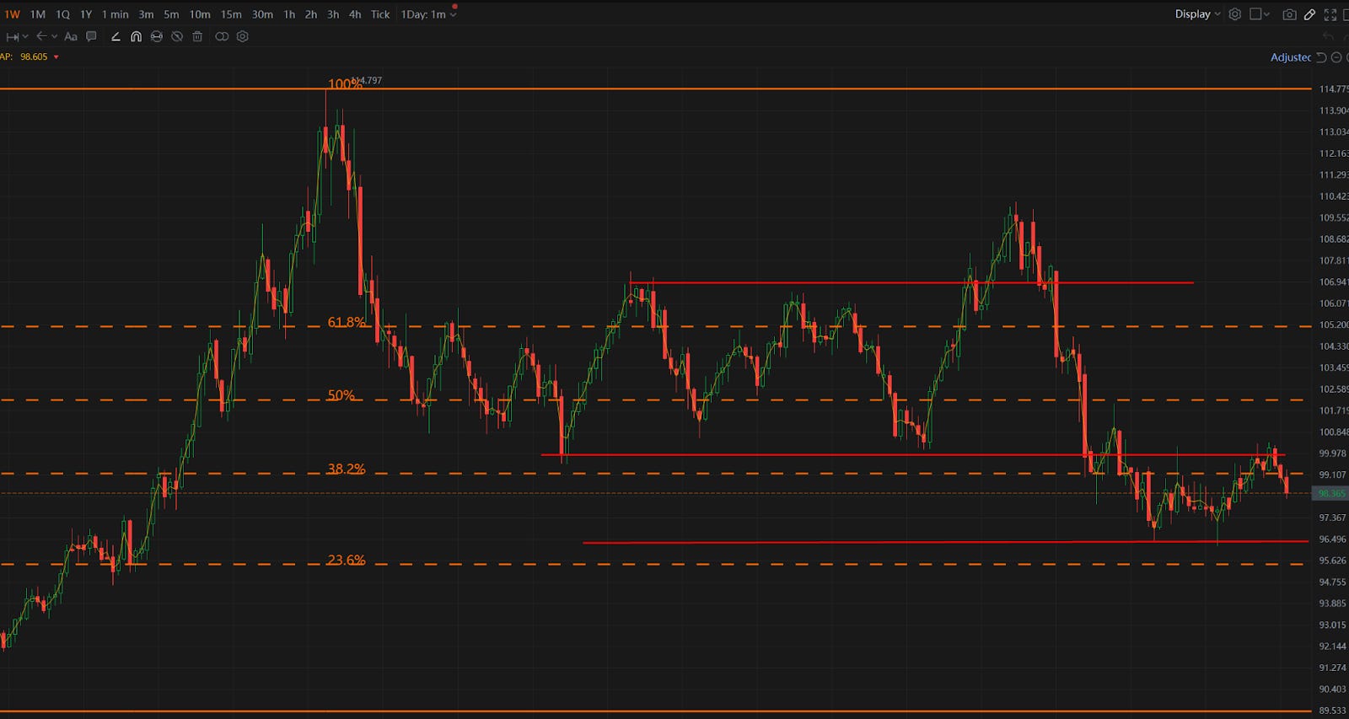Screen dimensions: 1349x719
Task: Delete drawings with the trash icon
Action: [x=197, y=36]
